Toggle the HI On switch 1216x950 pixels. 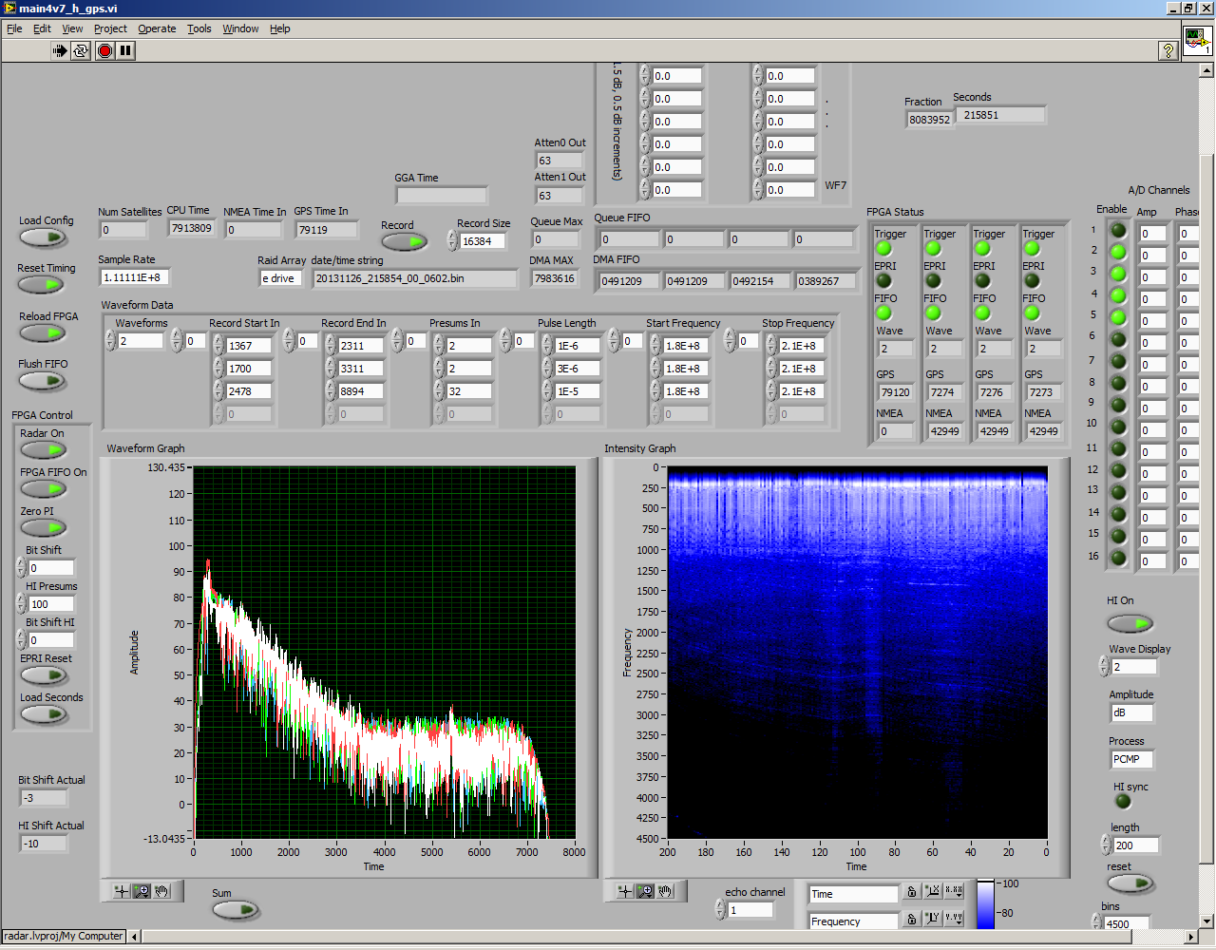[x=1130, y=623]
